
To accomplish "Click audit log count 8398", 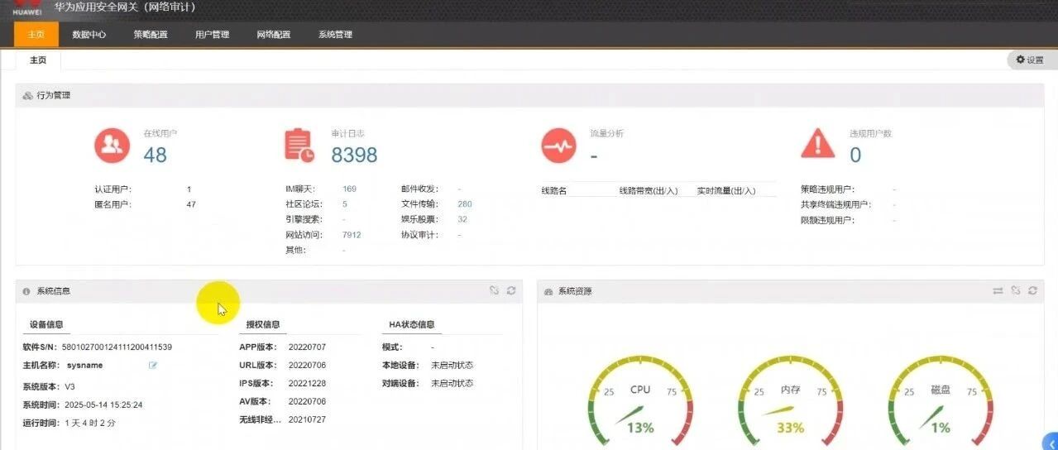I will click(354, 154).
